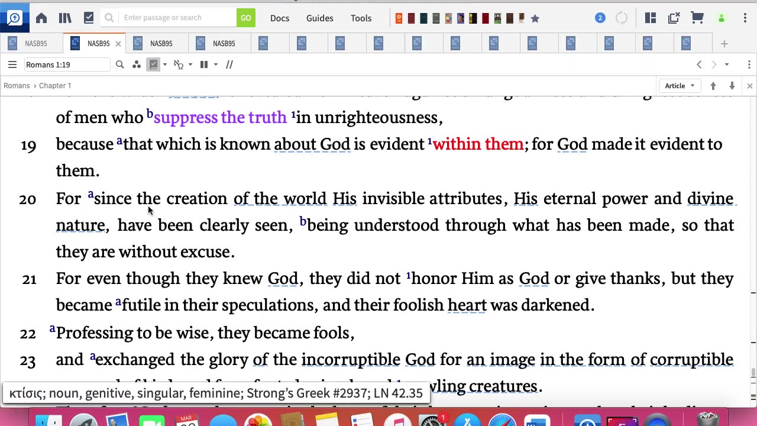Open footnote a before 'that which is known'
The height and width of the screenshot is (426, 757).
tap(119, 141)
